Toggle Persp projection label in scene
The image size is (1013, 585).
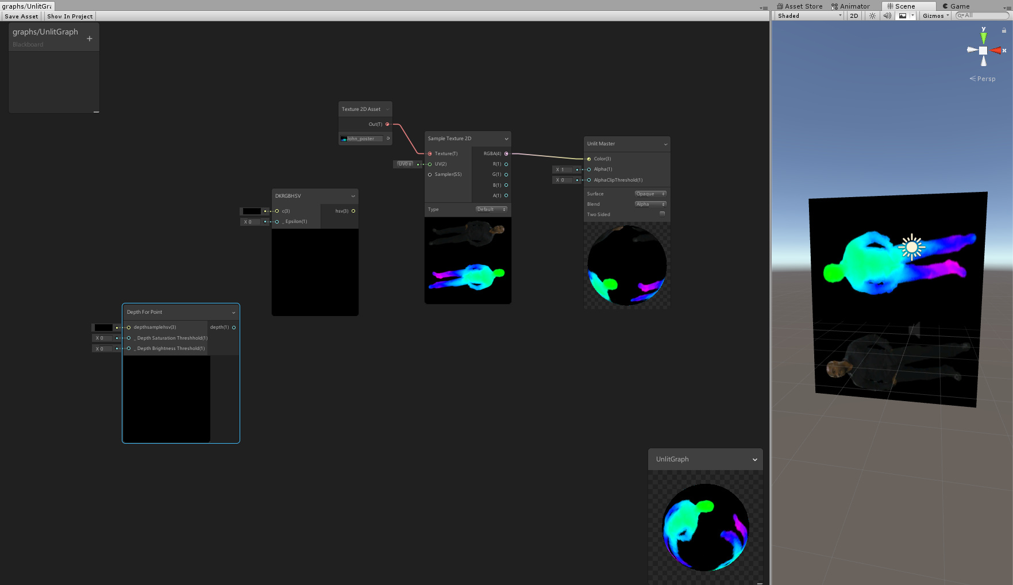[985, 79]
